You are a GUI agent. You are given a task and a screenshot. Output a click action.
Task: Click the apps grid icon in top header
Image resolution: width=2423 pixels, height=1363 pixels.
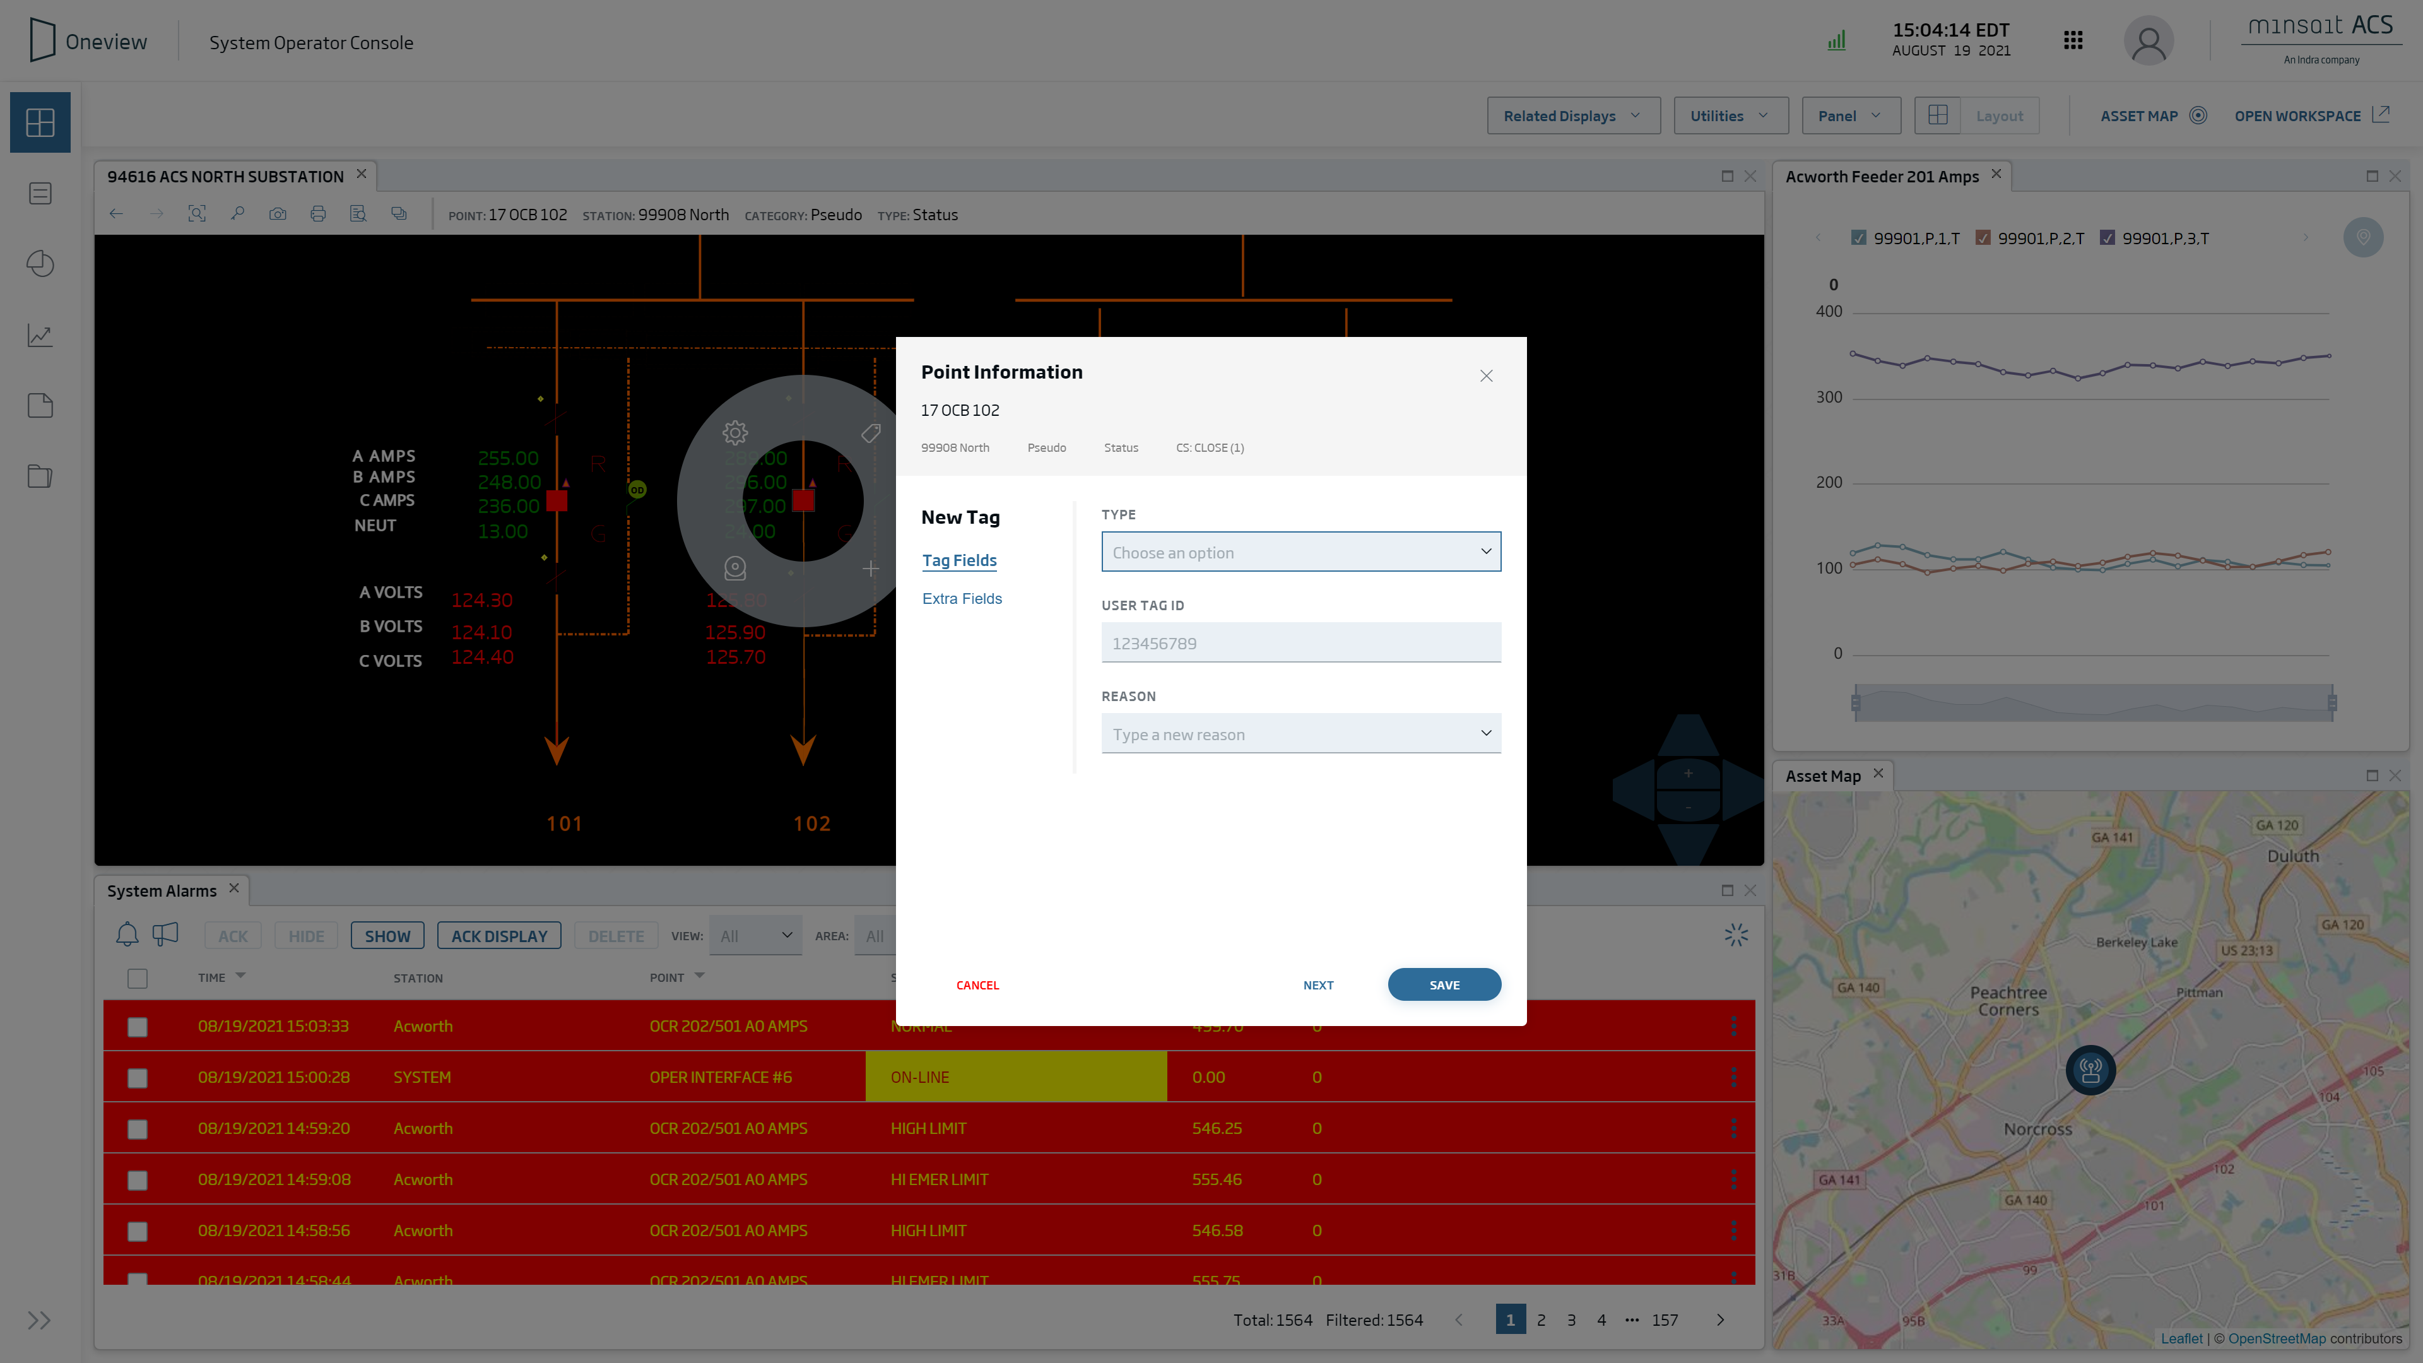[x=2073, y=40]
